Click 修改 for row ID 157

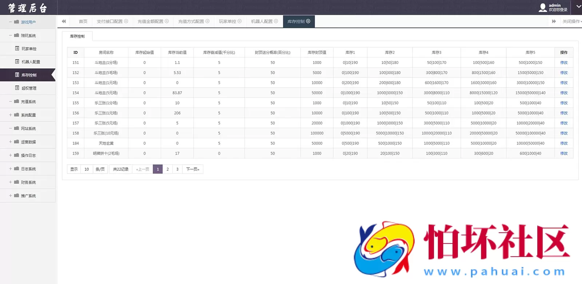(x=564, y=123)
